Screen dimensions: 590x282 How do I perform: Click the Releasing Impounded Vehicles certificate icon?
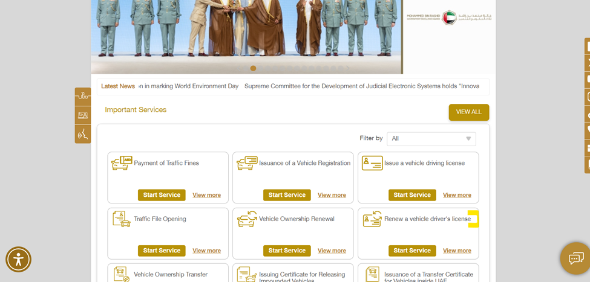click(x=247, y=274)
